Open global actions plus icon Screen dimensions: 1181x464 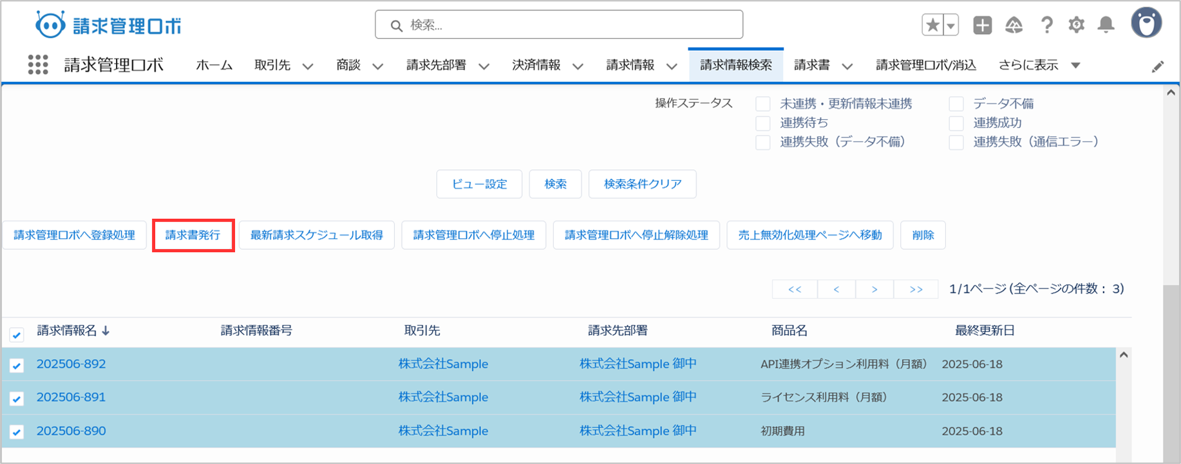pos(982,25)
